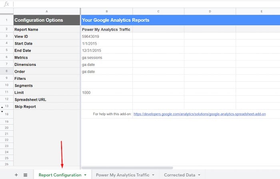This screenshot has width=280, height=179.
Task: Click the horizontal scrollbar
Action: pyautogui.click(x=127, y=168)
